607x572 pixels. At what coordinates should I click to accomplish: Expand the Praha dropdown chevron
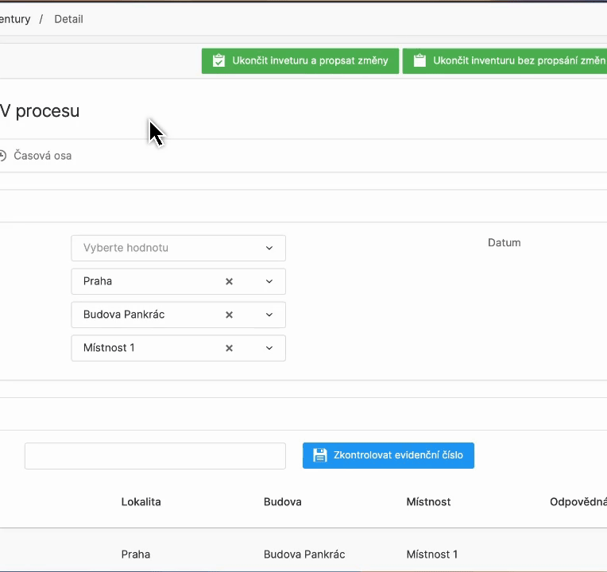click(269, 281)
